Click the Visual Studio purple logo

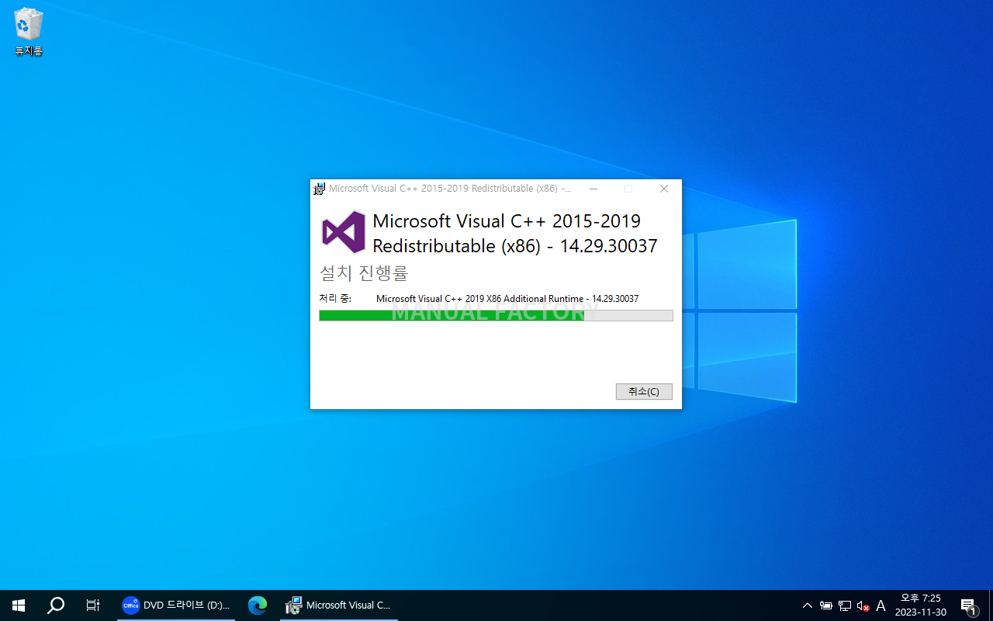coord(344,232)
